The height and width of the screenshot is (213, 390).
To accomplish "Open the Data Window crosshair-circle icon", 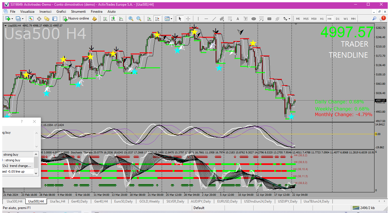I will tap(39, 19).
